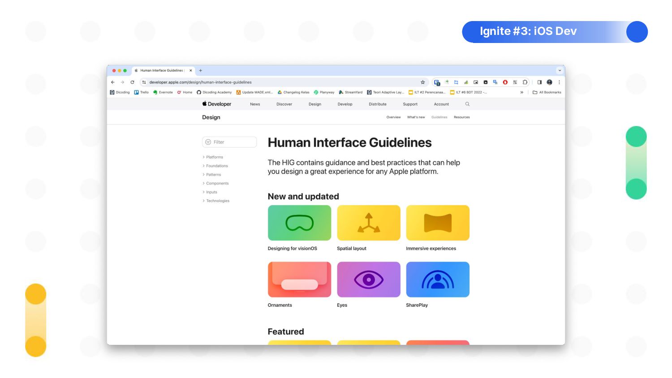The image size is (672, 378).
Task: Open the Distribute menu item
Action: point(378,104)
